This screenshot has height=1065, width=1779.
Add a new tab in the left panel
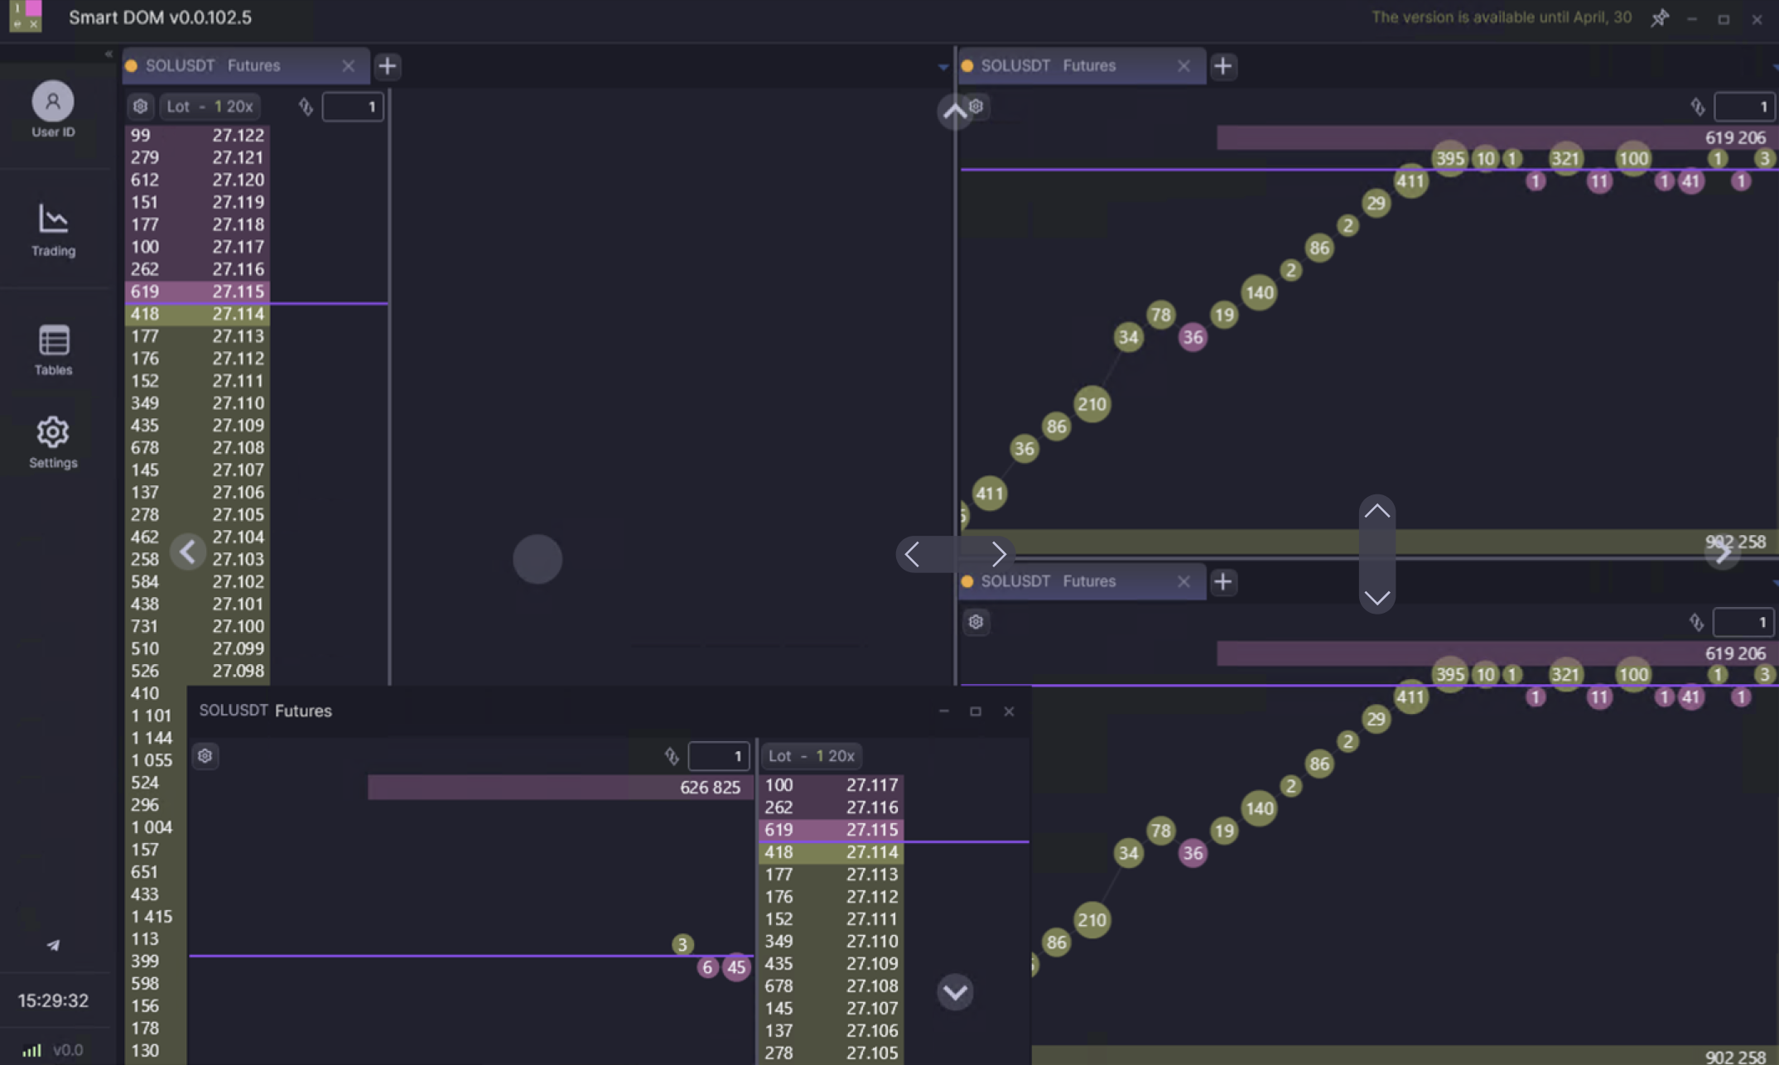click(388, 65)
